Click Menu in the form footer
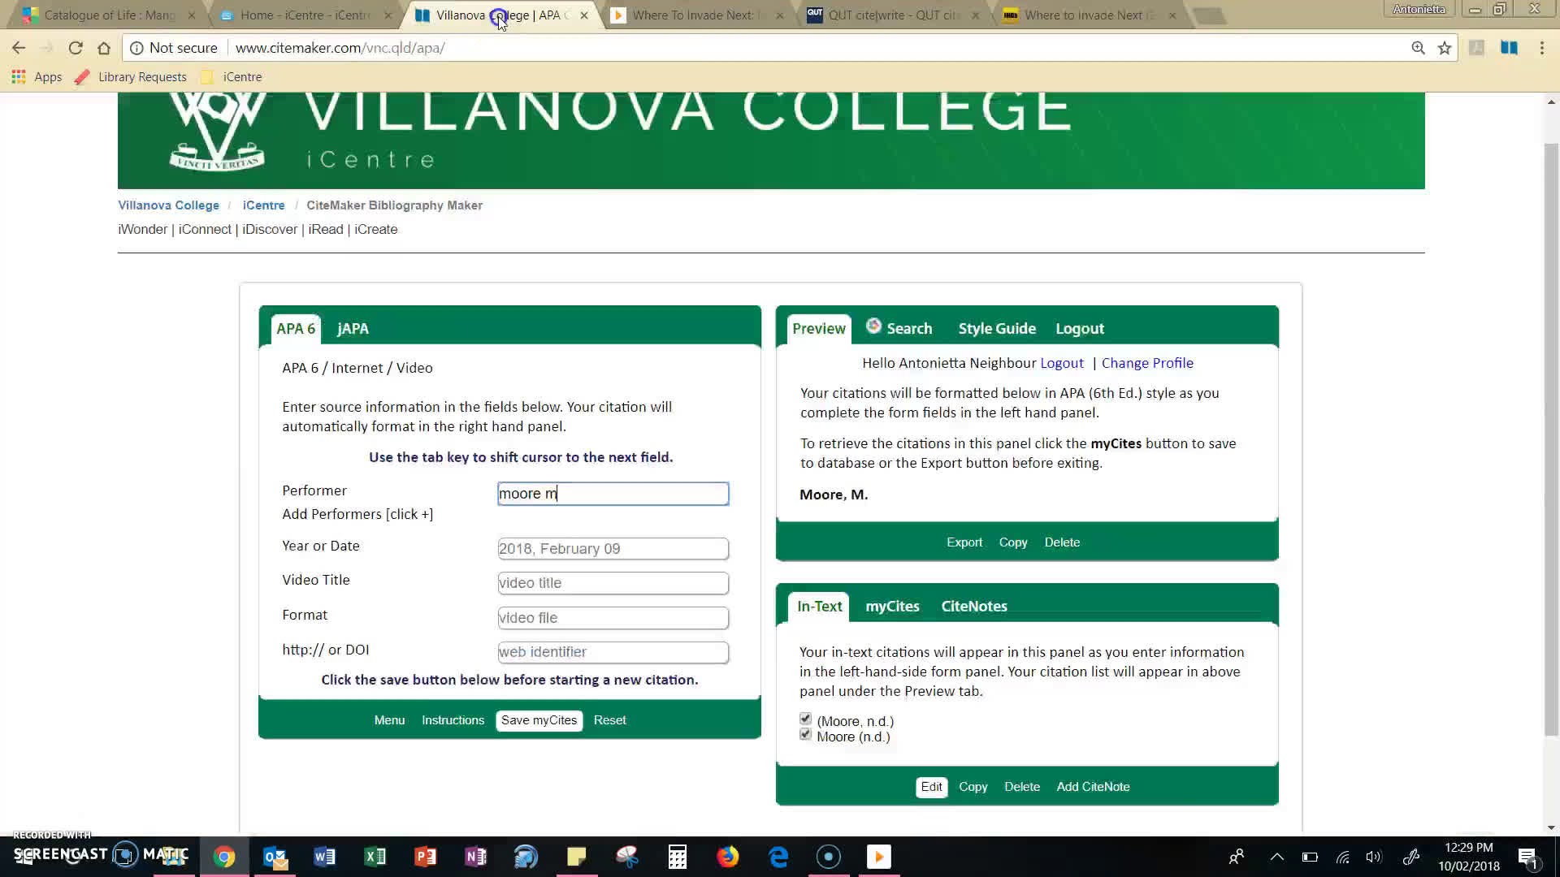Image resolution: width=1560 pixels, height=877 pixels. [389, 720]
